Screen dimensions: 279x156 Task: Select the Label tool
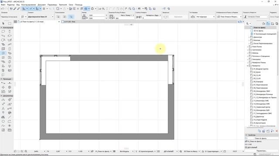click(10, 108)
